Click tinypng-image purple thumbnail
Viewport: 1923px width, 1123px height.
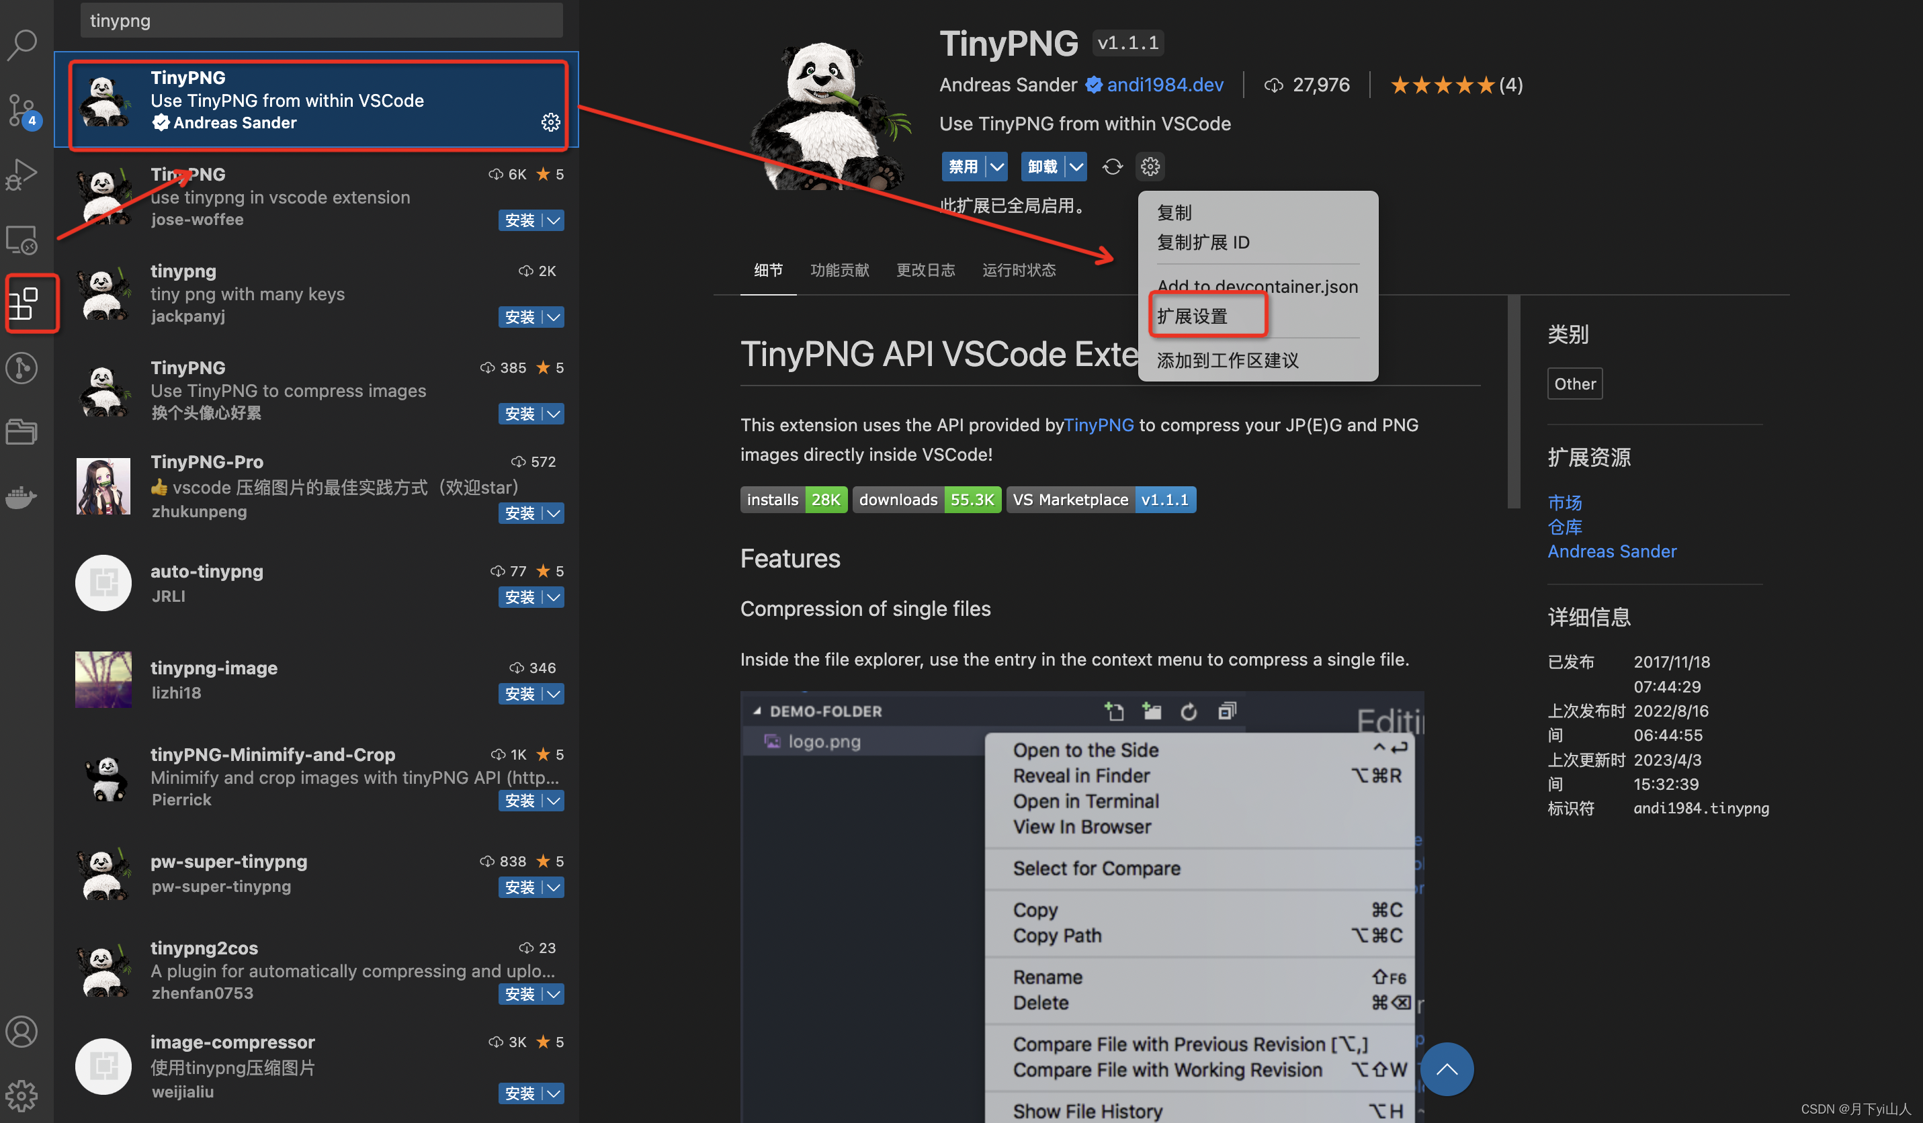click(103, 680)
